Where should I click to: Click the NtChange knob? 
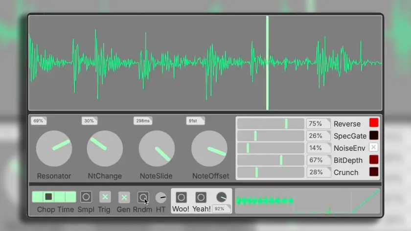coord(105,148)
